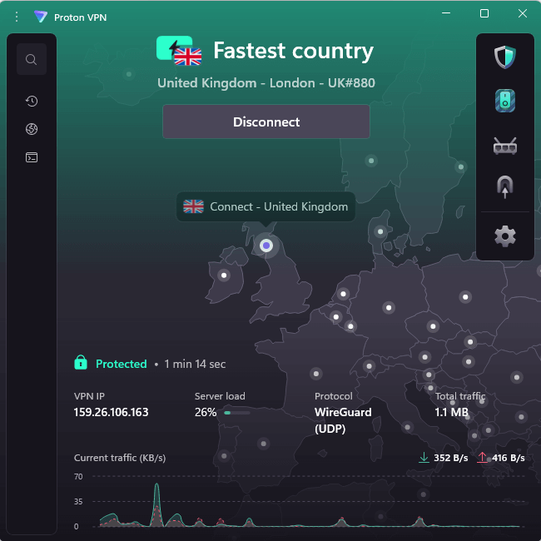Open the Port forwarding router icon
The height and width of the screenshot is (541, 541).
504,146
